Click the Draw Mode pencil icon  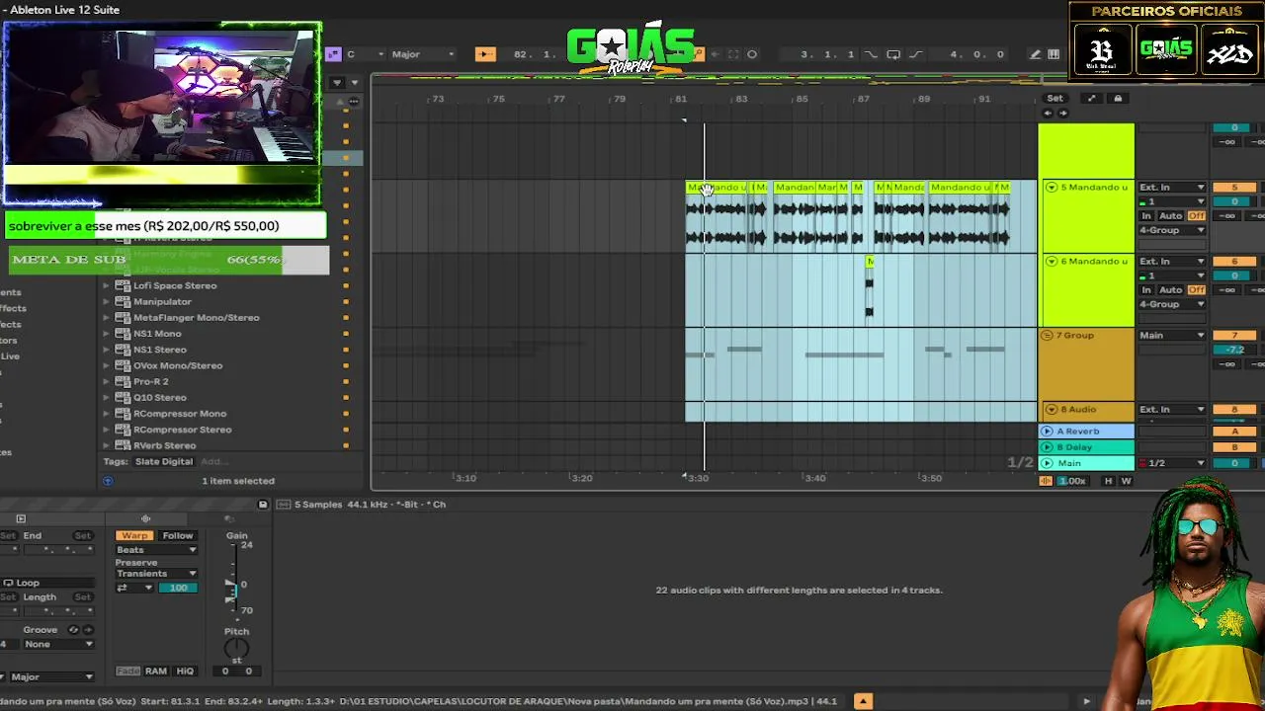(x=1035, y=54)
